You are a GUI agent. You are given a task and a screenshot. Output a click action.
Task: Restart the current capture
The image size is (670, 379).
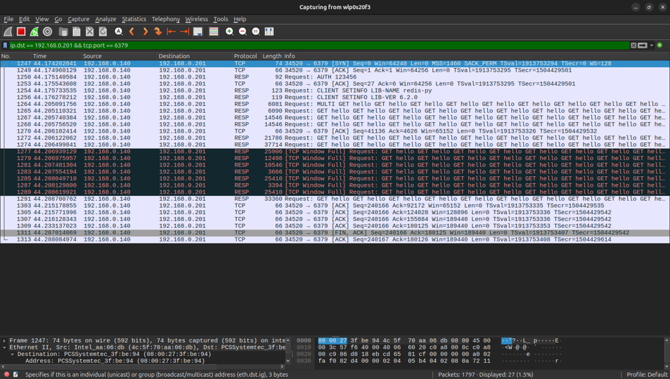tap(34, 32)
